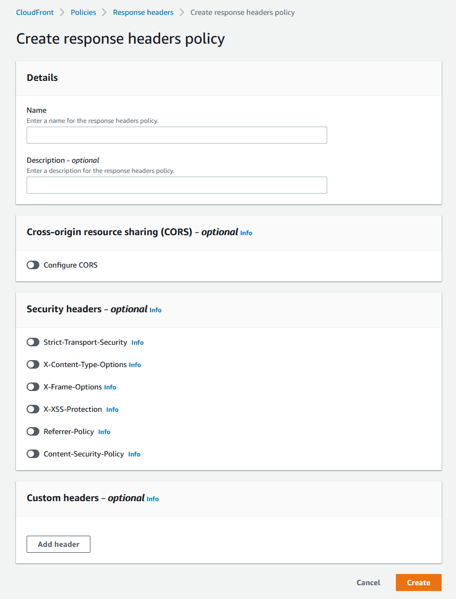The height and width of the screenshot is (599, 456).
Task: Enable the X-Content-Type-Options header
Action: pos(32,364)
